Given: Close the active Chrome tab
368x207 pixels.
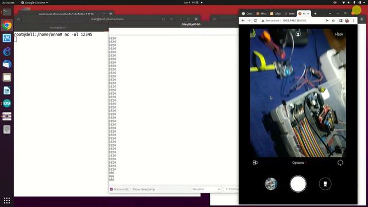Looking at the screenshot, I should tap(308, 14).
